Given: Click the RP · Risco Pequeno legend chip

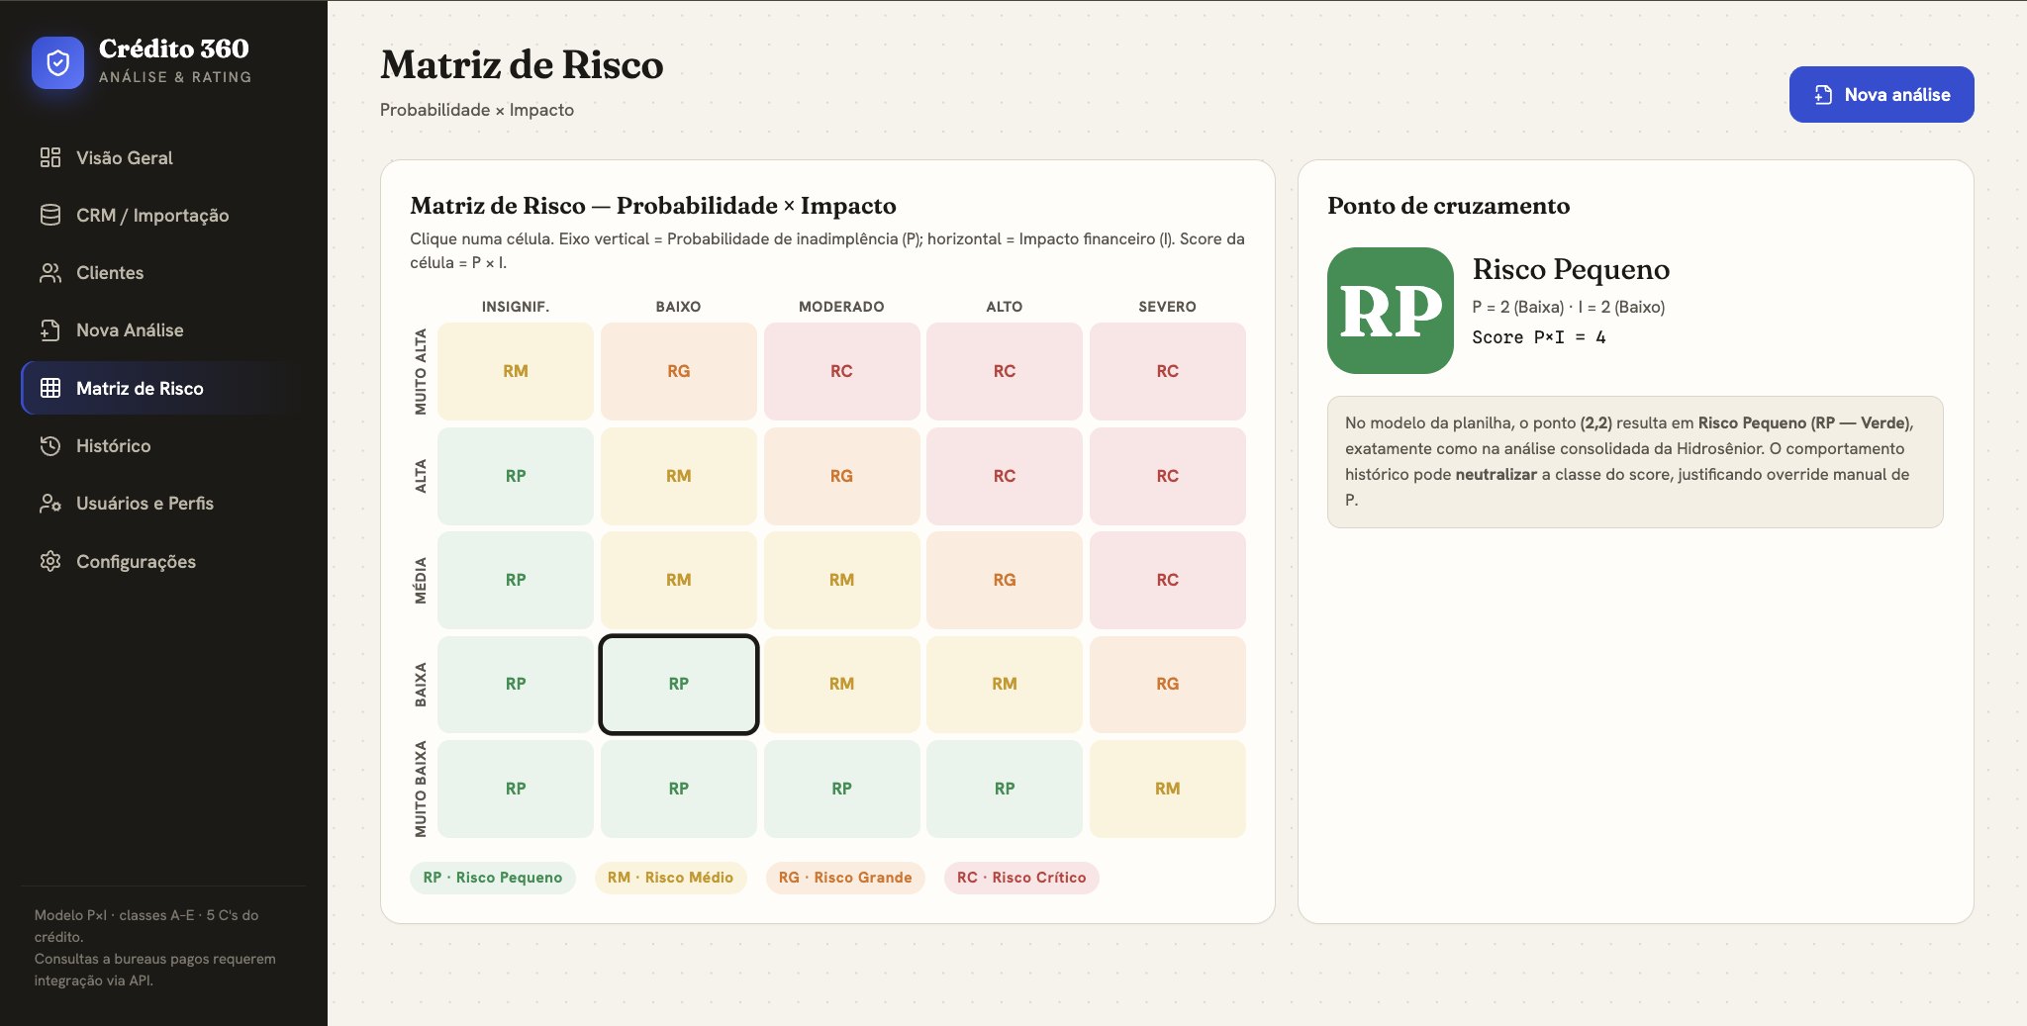Looking at the screenshot, I should 492,878.
